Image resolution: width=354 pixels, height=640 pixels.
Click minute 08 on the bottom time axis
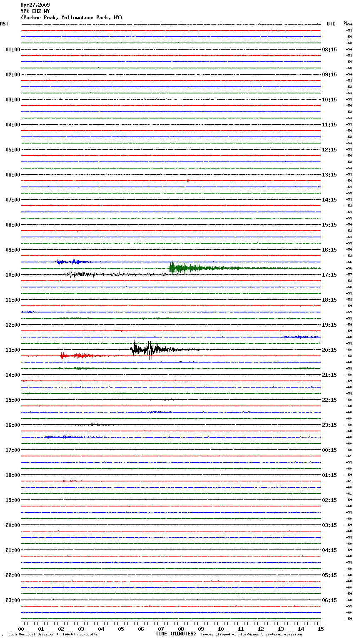(181, 629)
